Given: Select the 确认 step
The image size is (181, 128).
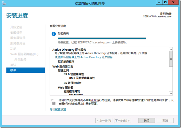Looking at the screenshot, I should click(x=13, y=65).
